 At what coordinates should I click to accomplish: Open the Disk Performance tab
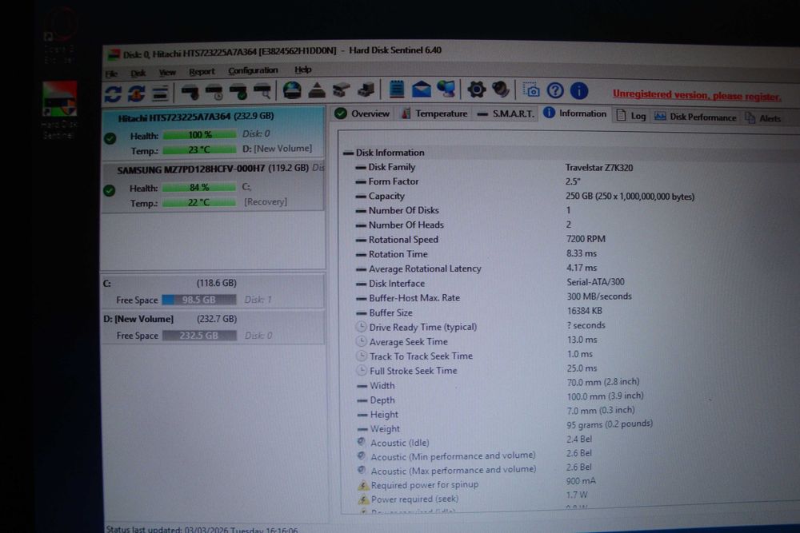pos(695,117)
